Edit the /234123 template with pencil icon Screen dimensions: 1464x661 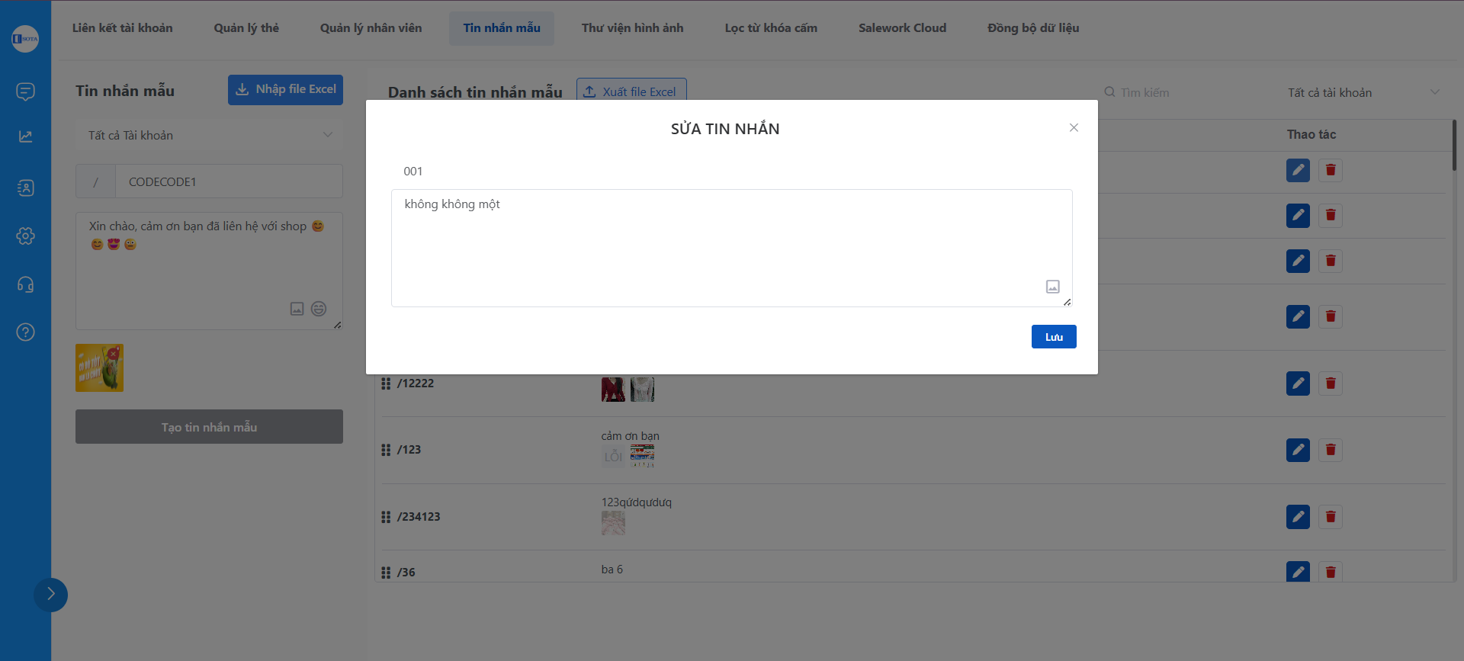pos(1298,517)
